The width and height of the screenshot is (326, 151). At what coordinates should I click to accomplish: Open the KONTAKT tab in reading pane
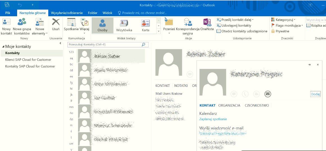(x=163, y=85)
